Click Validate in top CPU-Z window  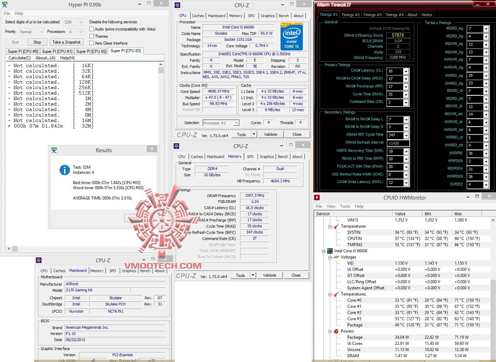[271, 134]
